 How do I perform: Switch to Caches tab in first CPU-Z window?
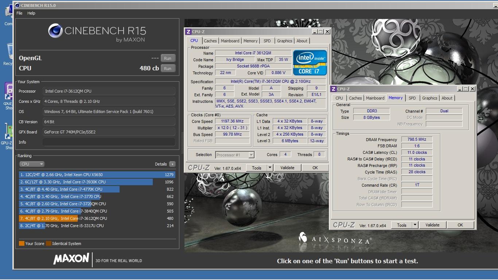coord(210,41)
